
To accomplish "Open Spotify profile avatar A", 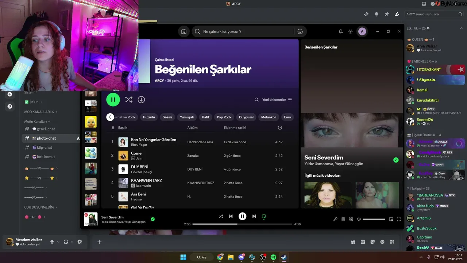I will pyautogui.click(x=362, y=31).
